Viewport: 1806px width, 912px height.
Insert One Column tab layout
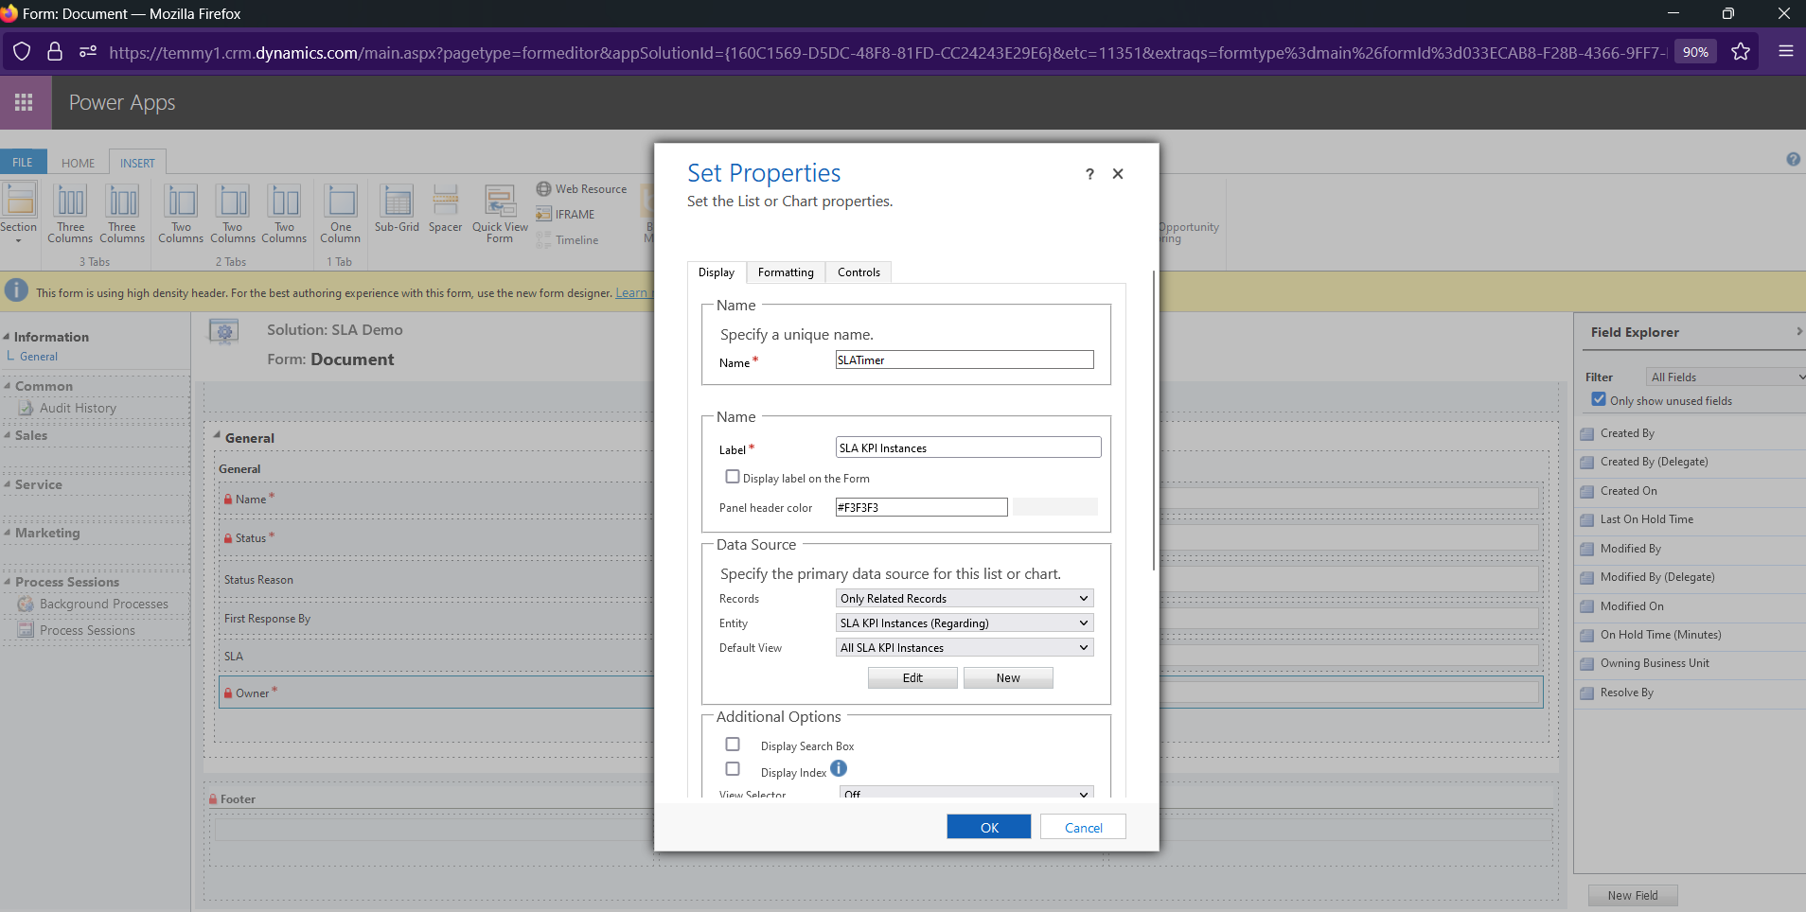pyautogui.click(x=341, y=212)
